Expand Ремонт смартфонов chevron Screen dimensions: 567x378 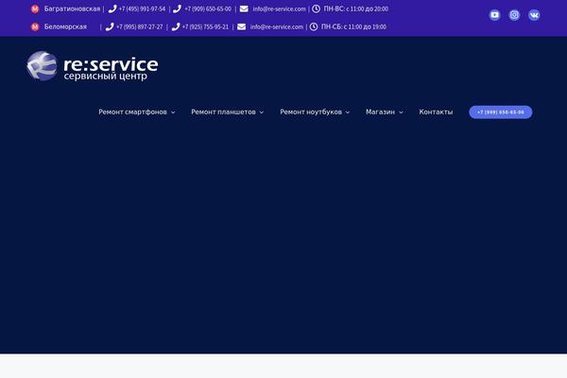click(173, 112)
